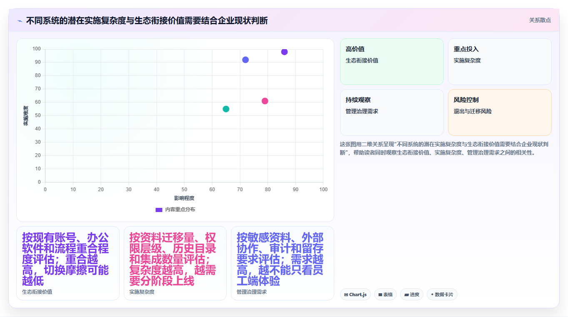This screenshot has height=317, width=568.
Task: Open the 风险控制 card
Action: (500, 112)
